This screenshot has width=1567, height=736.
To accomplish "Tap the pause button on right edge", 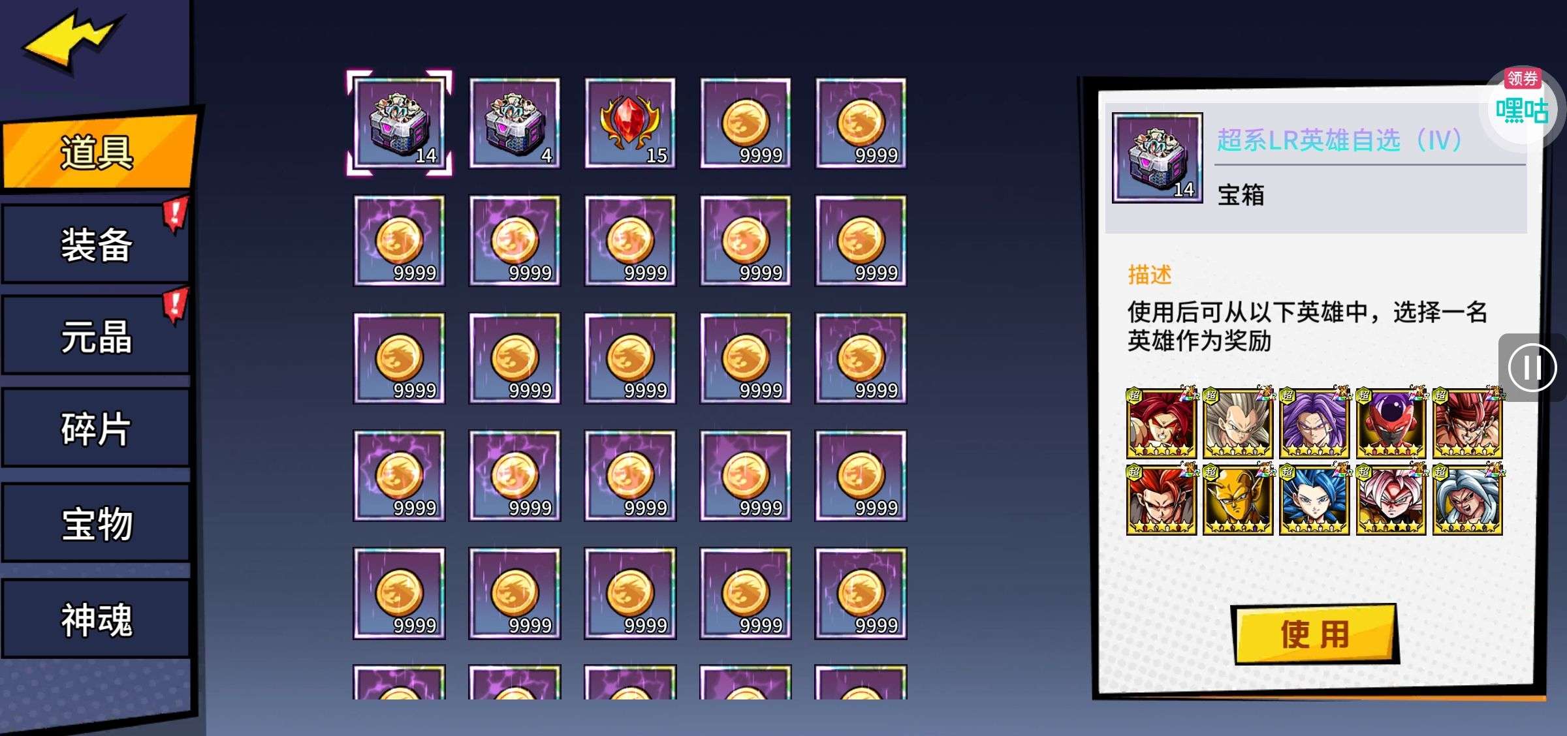I will tap(1532, 367).
